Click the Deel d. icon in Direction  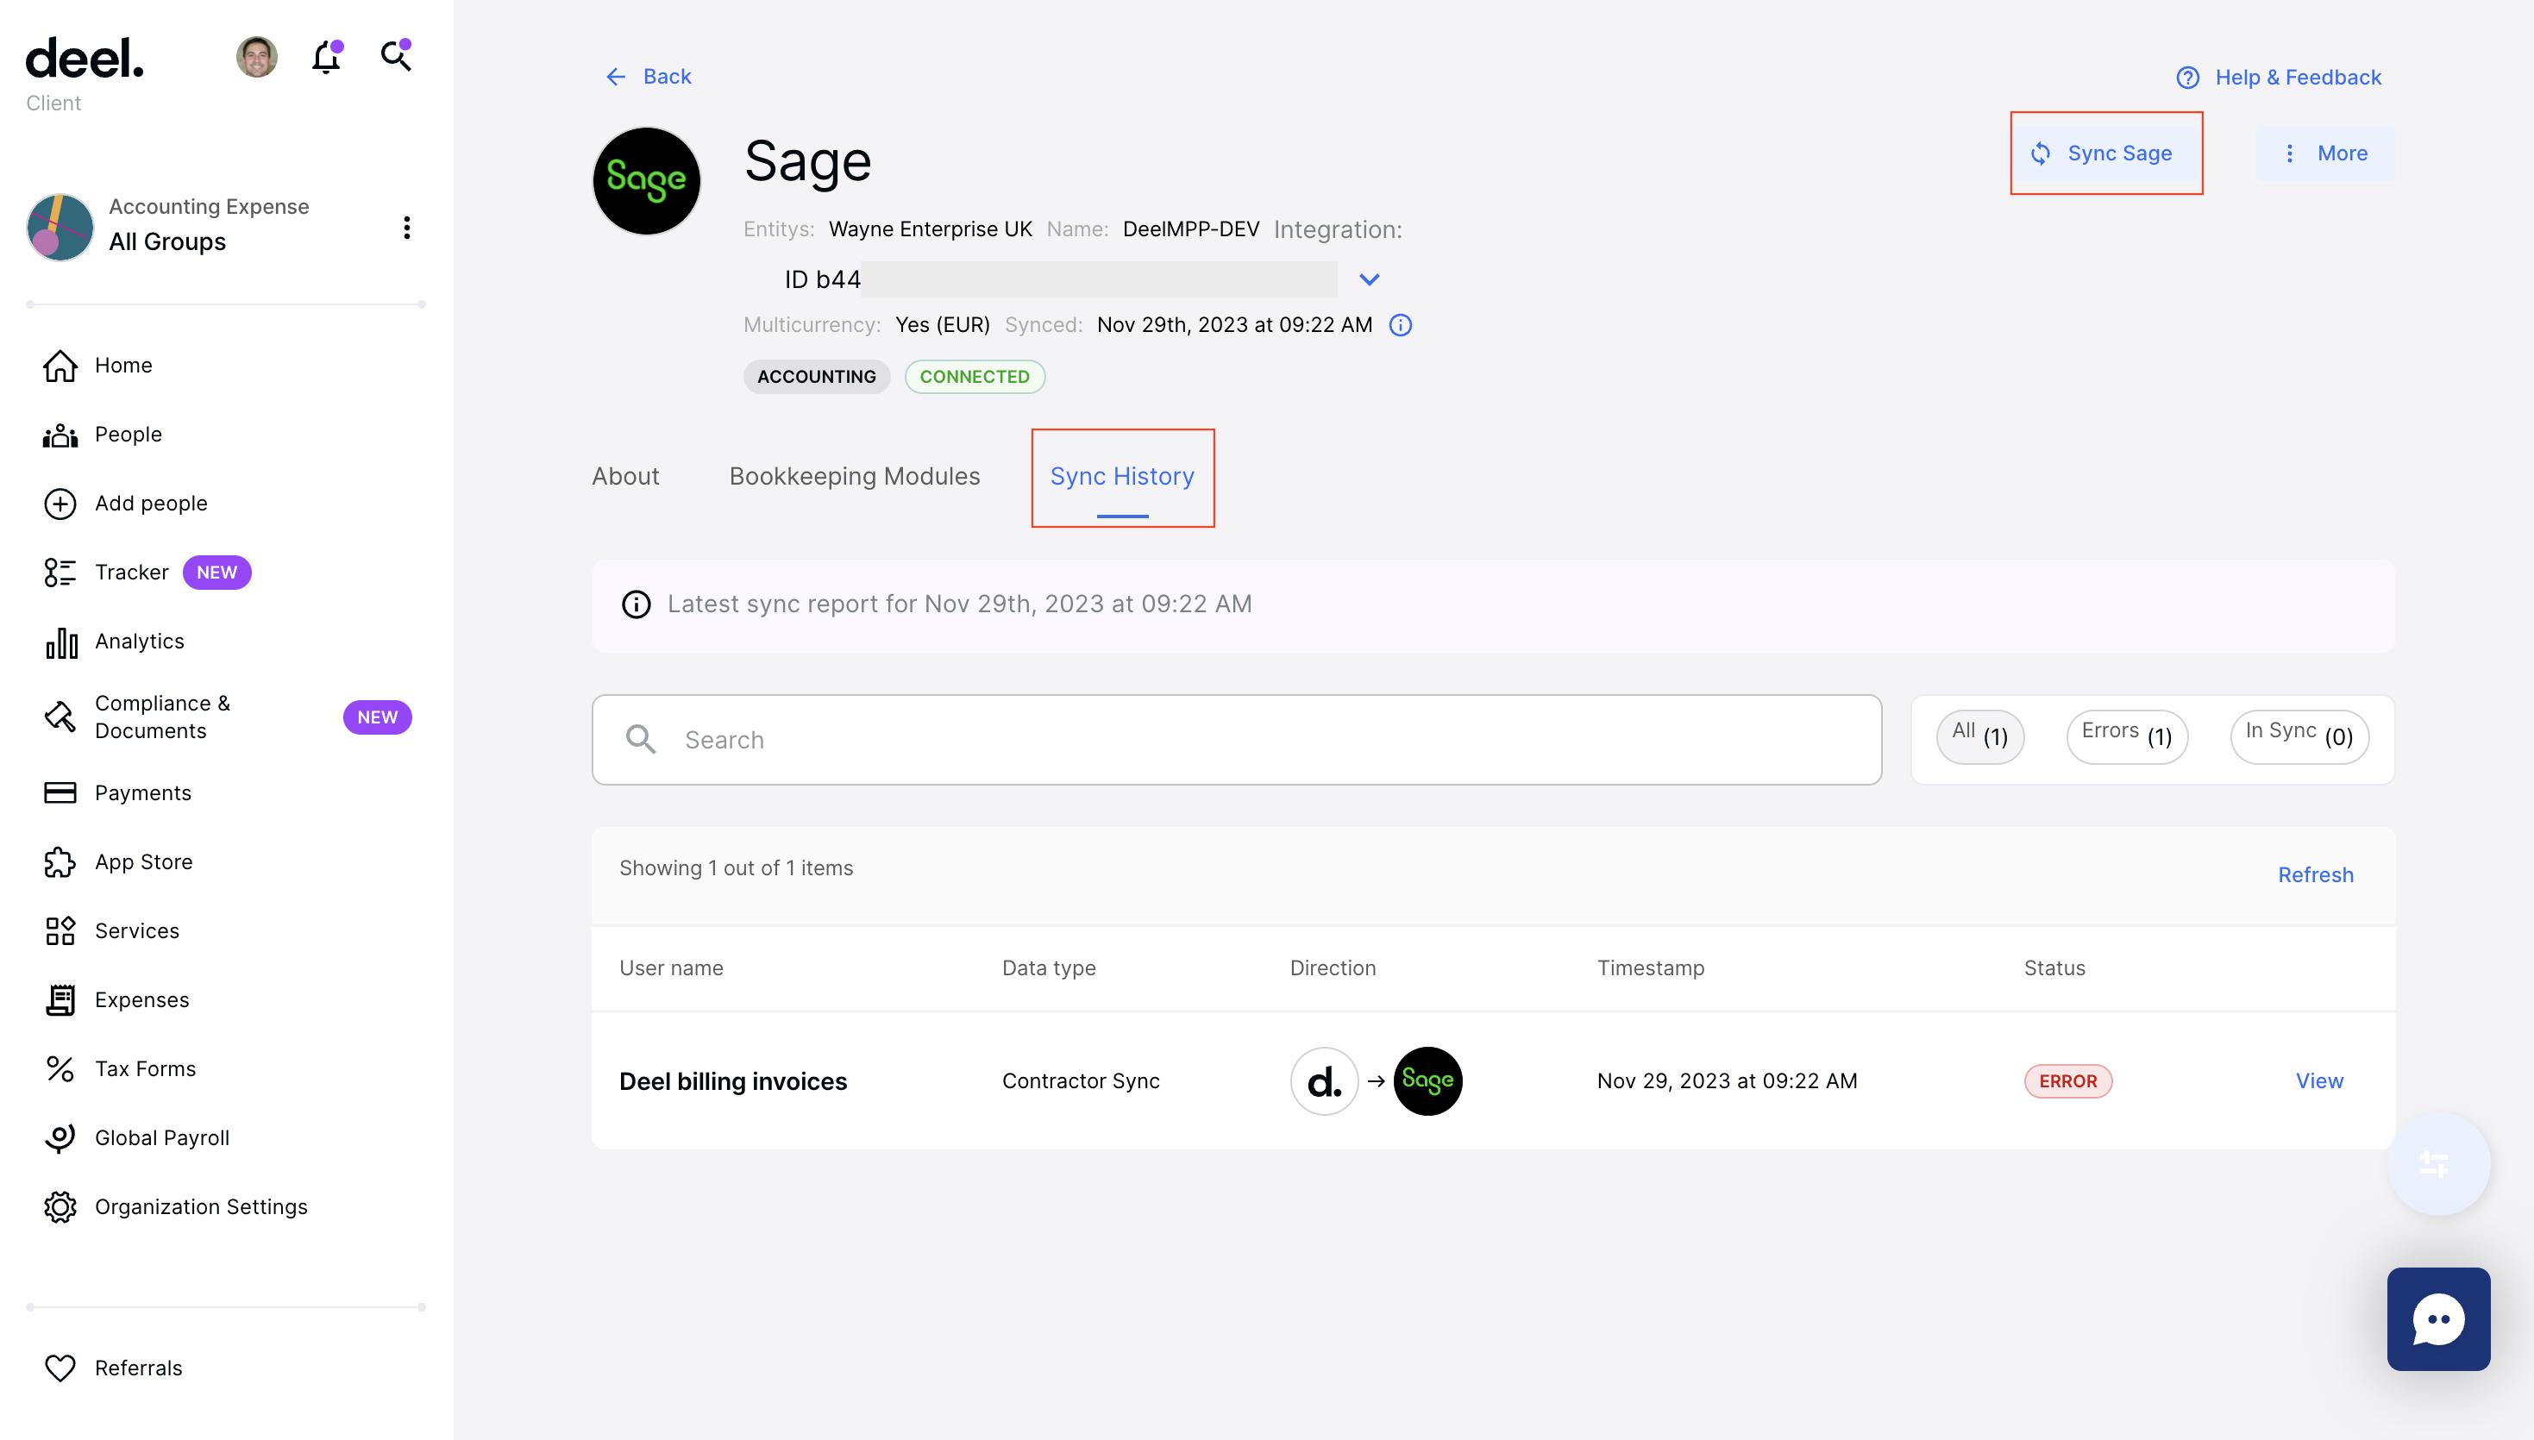1325,1081
